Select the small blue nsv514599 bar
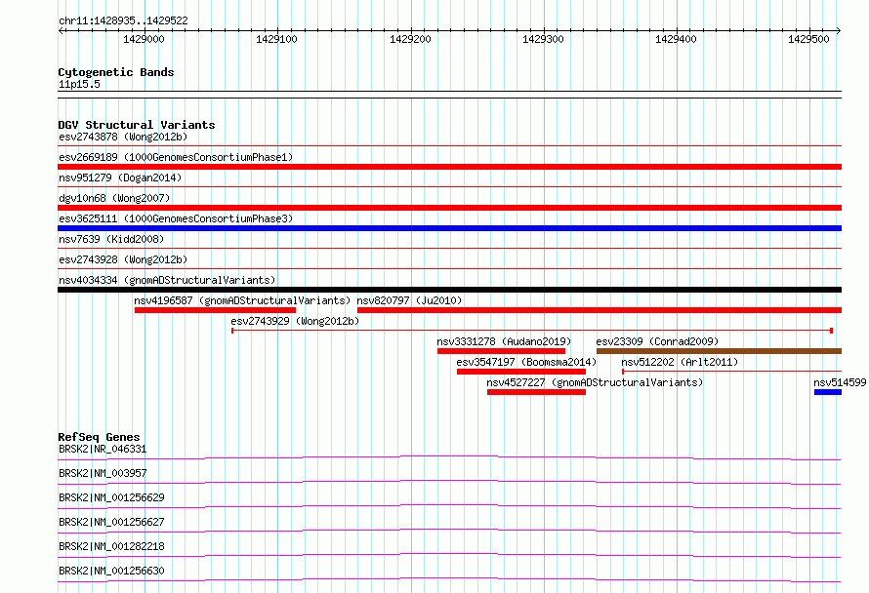This screenshot has height=593, width=869. pos(828,392)
